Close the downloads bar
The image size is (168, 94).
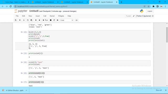pyautogui.click(x=166, y=90)
